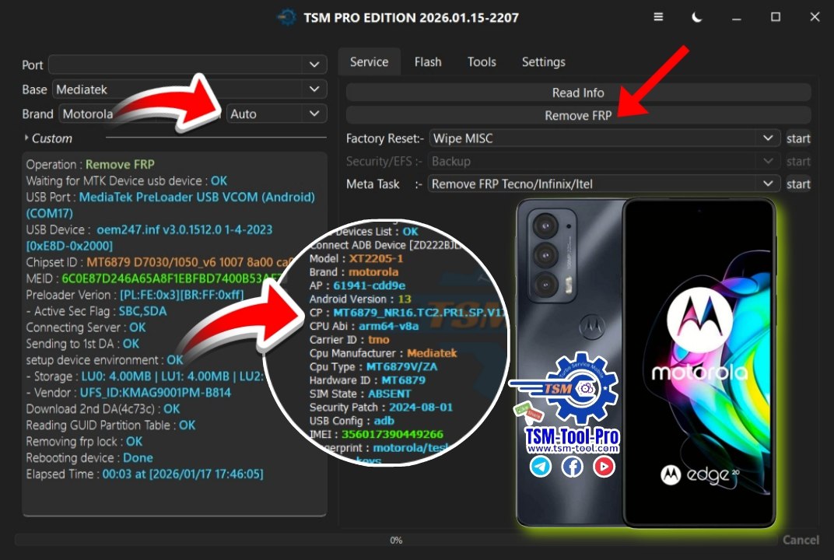Click 'Vendor : UFS_ID:KMAG9001PM-B814' line
The height and width of the screenshot is (560, 834).
coord(128,393)
